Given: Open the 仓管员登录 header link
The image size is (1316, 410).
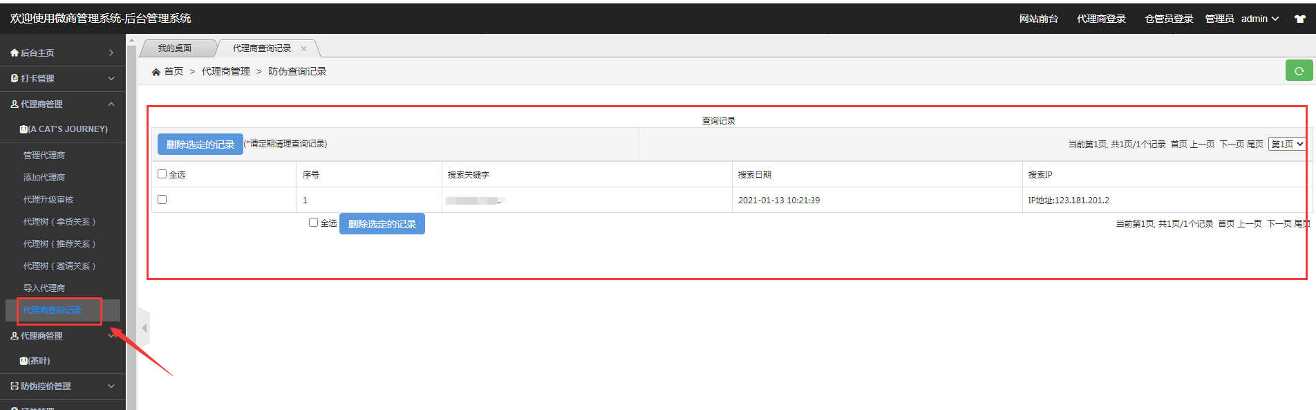Looking at the screenshot, I should [1169, 19].
